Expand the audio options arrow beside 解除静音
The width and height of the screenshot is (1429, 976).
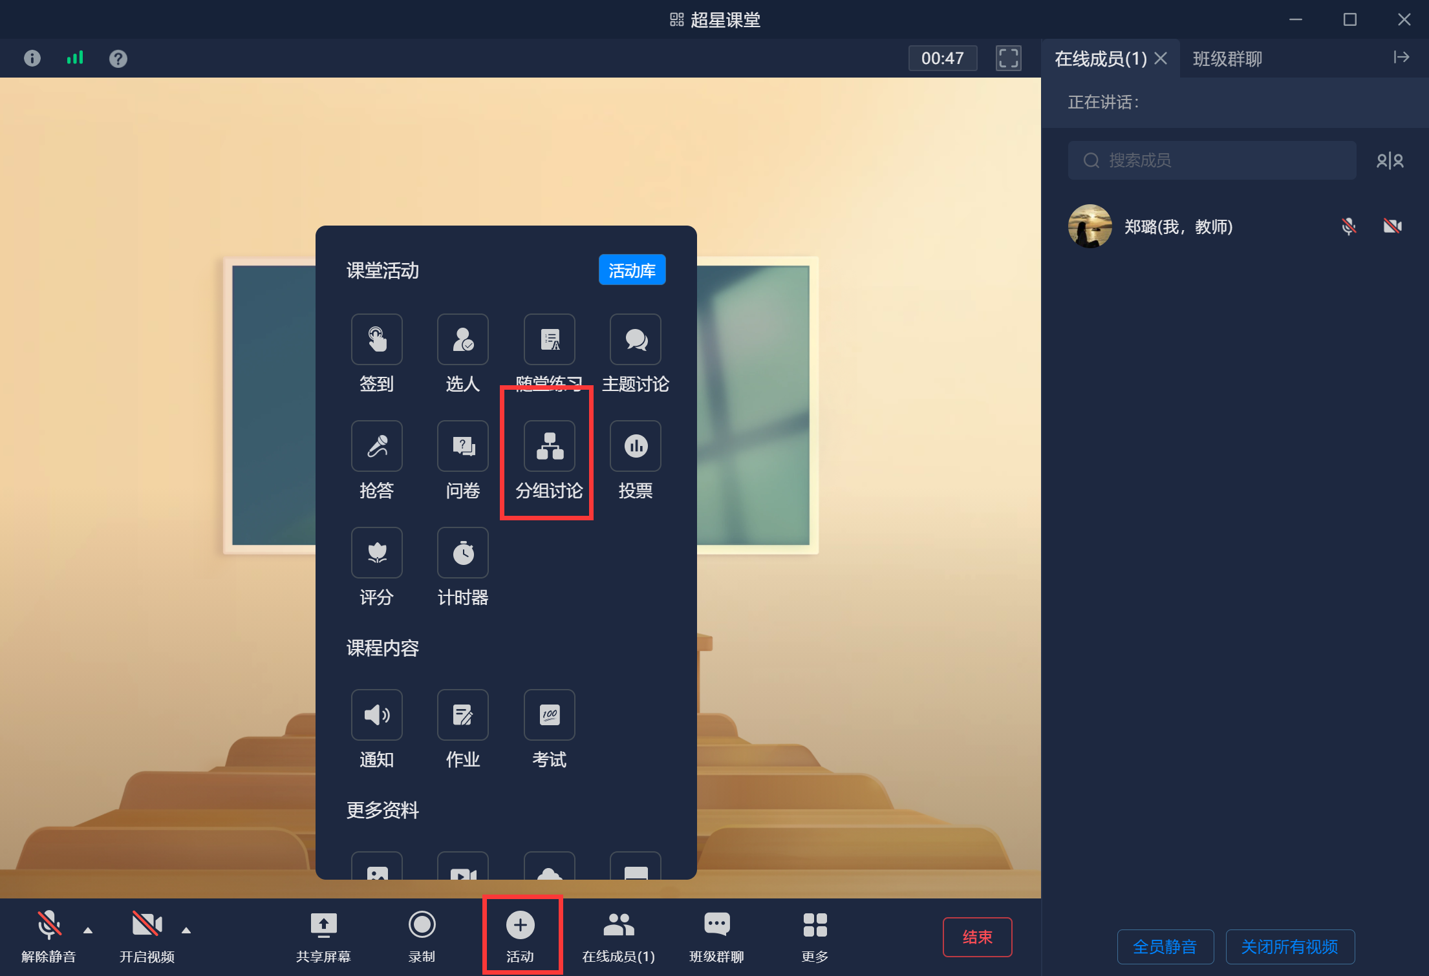(88, 930)
